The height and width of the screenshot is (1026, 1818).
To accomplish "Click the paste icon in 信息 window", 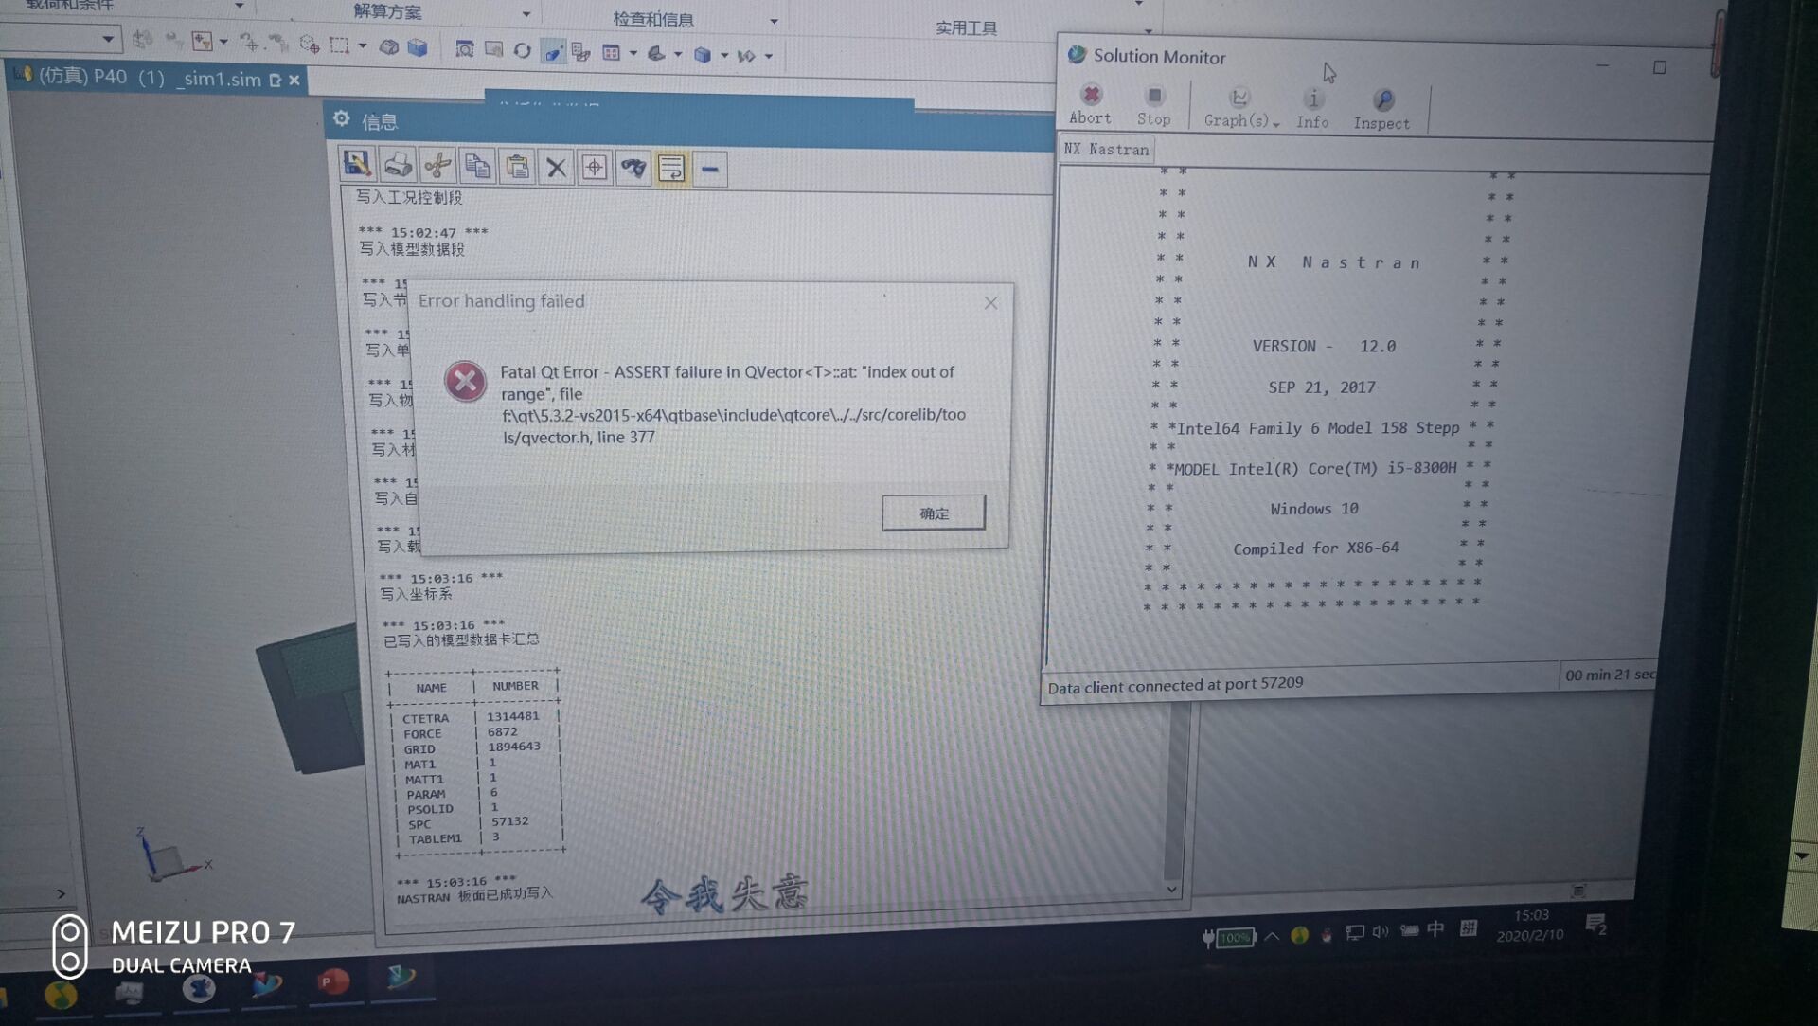I will point(516,168).
